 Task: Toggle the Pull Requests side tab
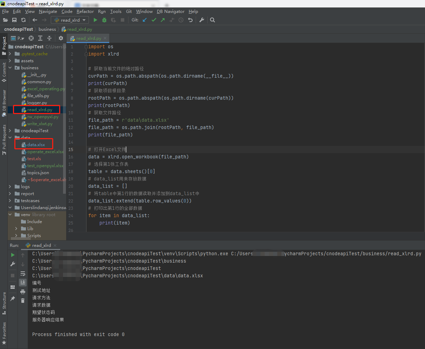[4, 140]
